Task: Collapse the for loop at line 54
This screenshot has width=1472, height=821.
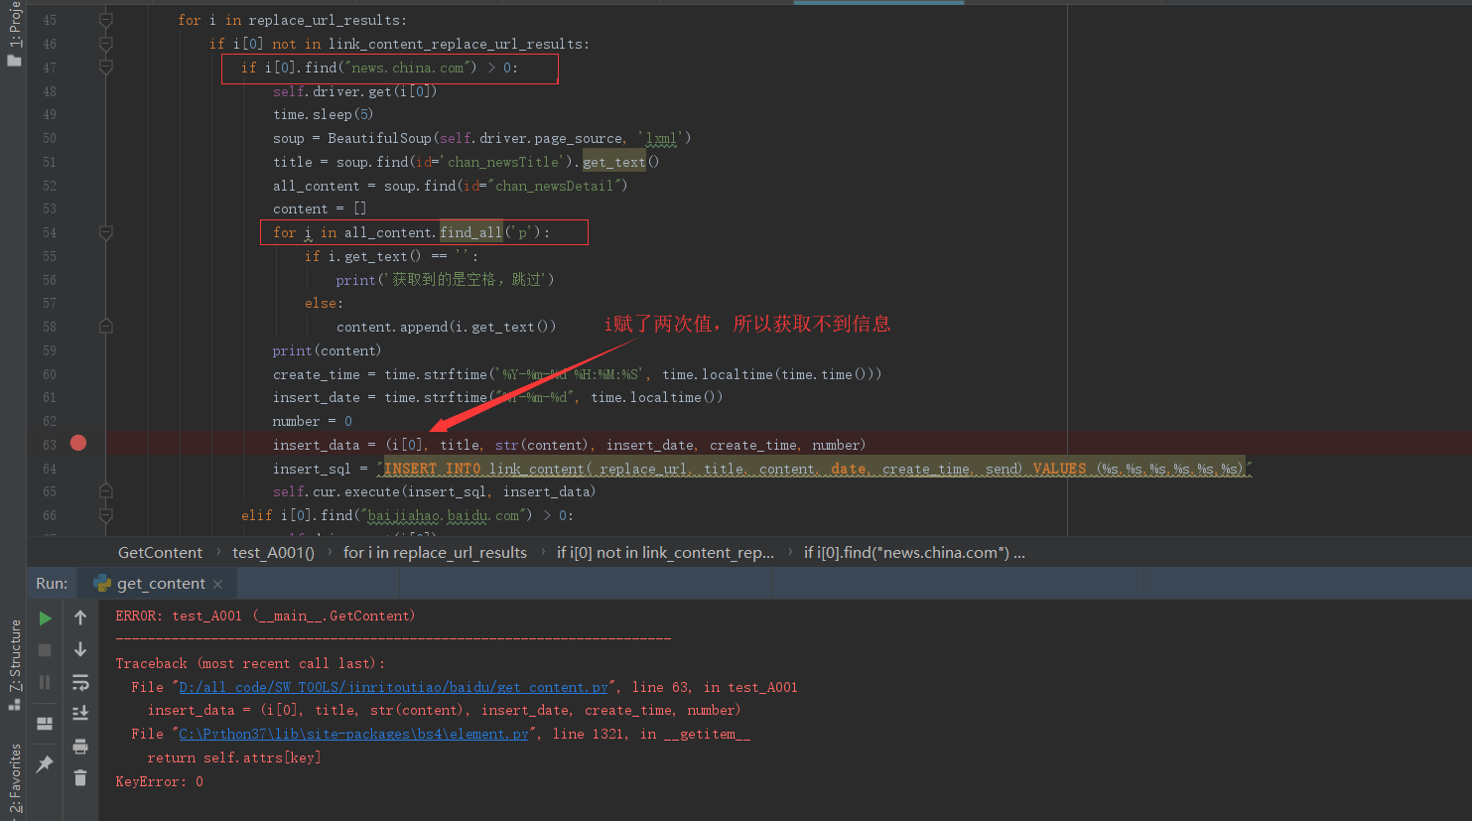Action: click(106, 232)
